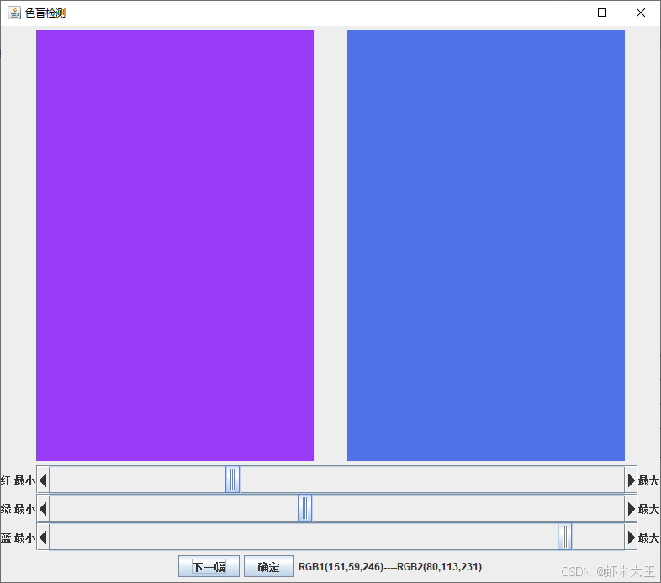Click green scrollbar track left of thumb
The image size is (661, 583).
click(x=173, y=508)
